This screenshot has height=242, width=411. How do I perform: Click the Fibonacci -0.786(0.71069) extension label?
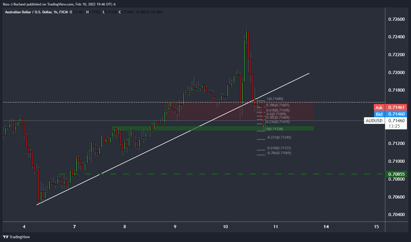tap(279, 153)
